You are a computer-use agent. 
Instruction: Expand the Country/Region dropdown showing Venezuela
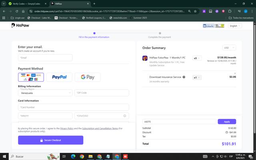coord(45,93)
